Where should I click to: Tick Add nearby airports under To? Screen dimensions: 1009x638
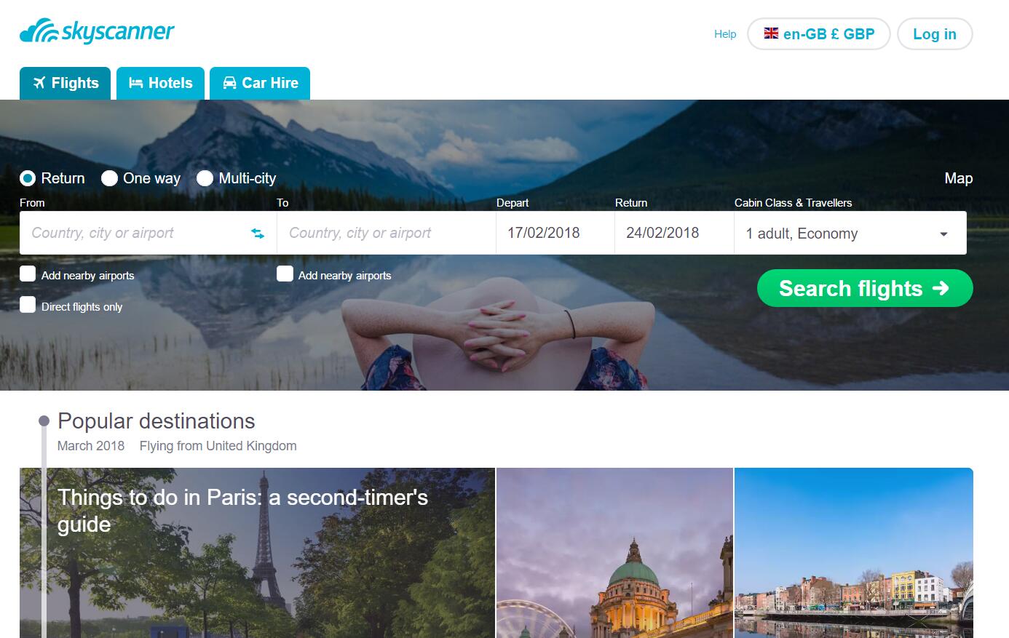pos(285,274)
